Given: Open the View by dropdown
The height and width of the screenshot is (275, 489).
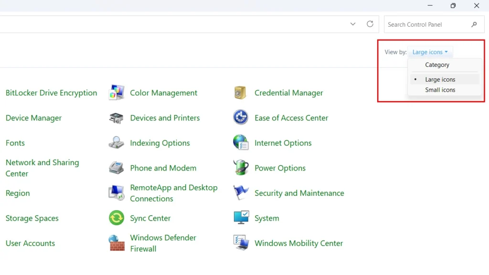Looking at the screenshot, I should tap(430, 52).
